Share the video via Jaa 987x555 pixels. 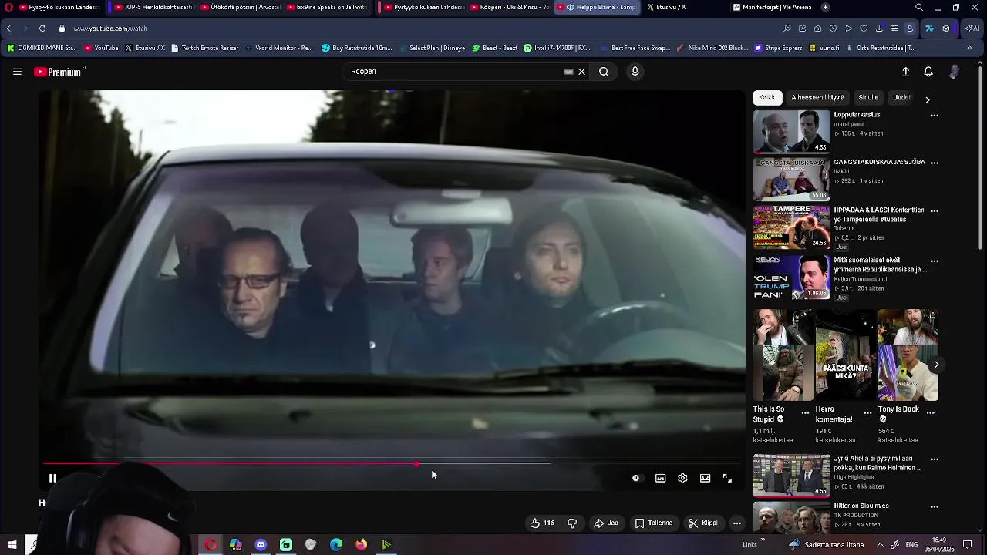tap(606, 523)
